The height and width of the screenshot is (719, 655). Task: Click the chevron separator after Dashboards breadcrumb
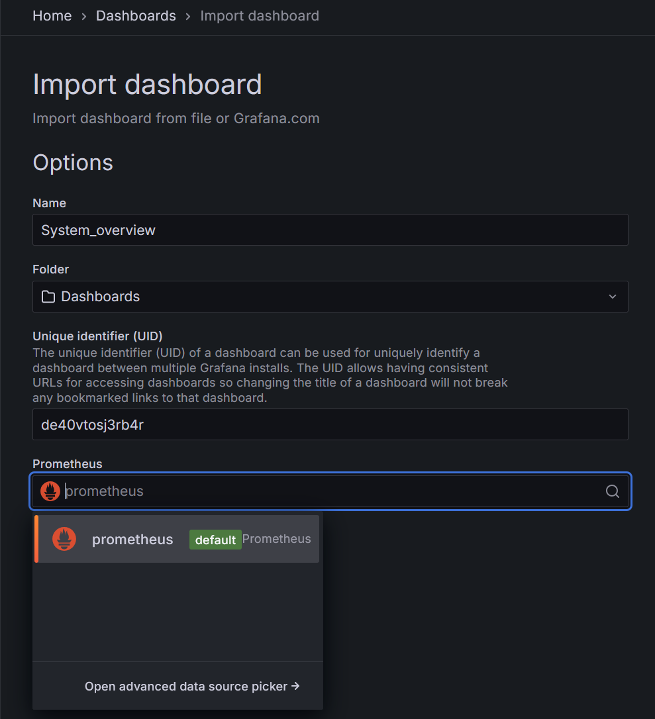pos(187,16)
